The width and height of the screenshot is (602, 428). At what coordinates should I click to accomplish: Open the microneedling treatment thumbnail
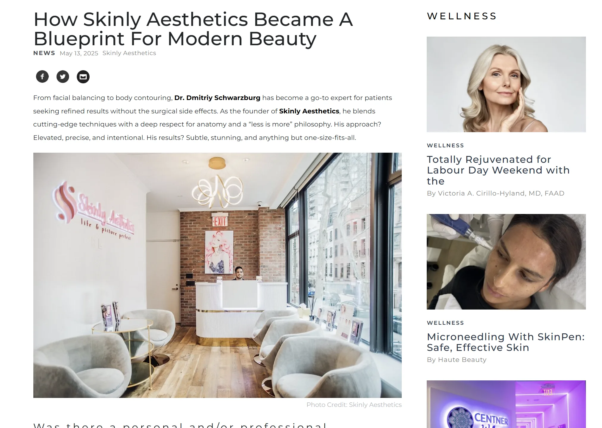(x=506, y=262)
